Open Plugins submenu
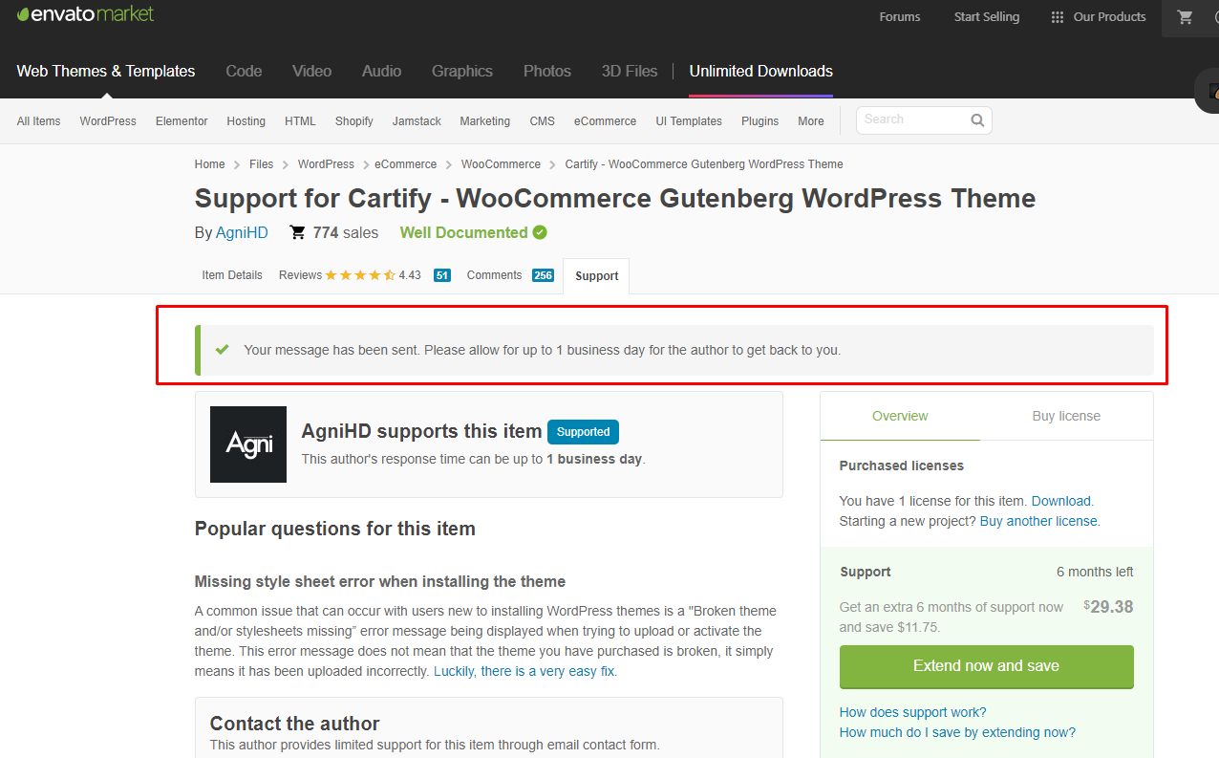This screenshot has height=758, width=1219. click(760, 121)
